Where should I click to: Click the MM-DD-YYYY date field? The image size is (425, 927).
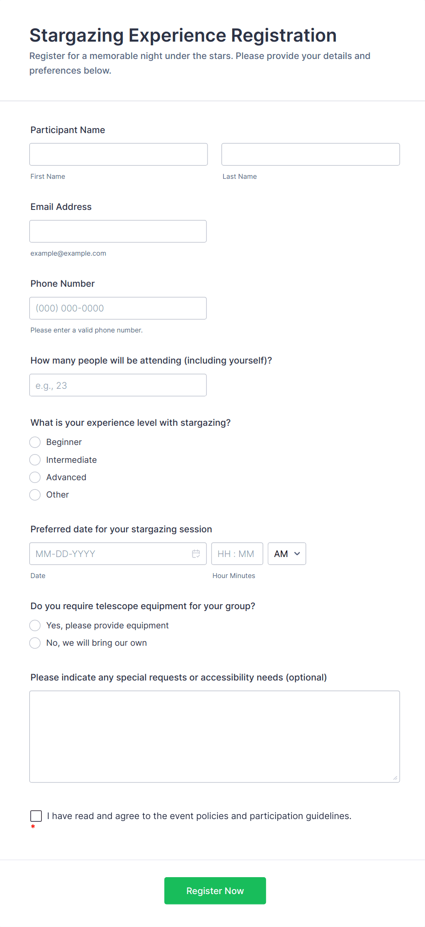(110, 554)
